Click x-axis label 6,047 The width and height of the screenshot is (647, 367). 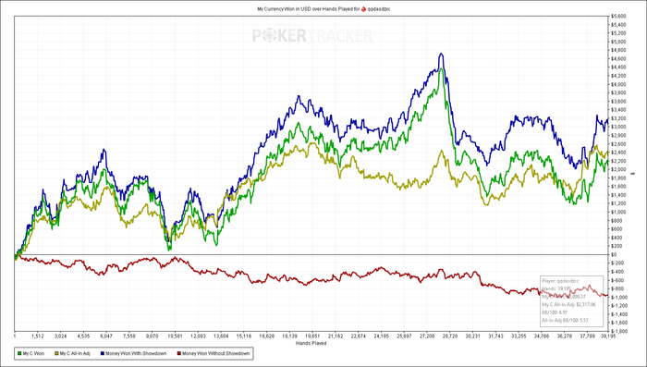106,336
